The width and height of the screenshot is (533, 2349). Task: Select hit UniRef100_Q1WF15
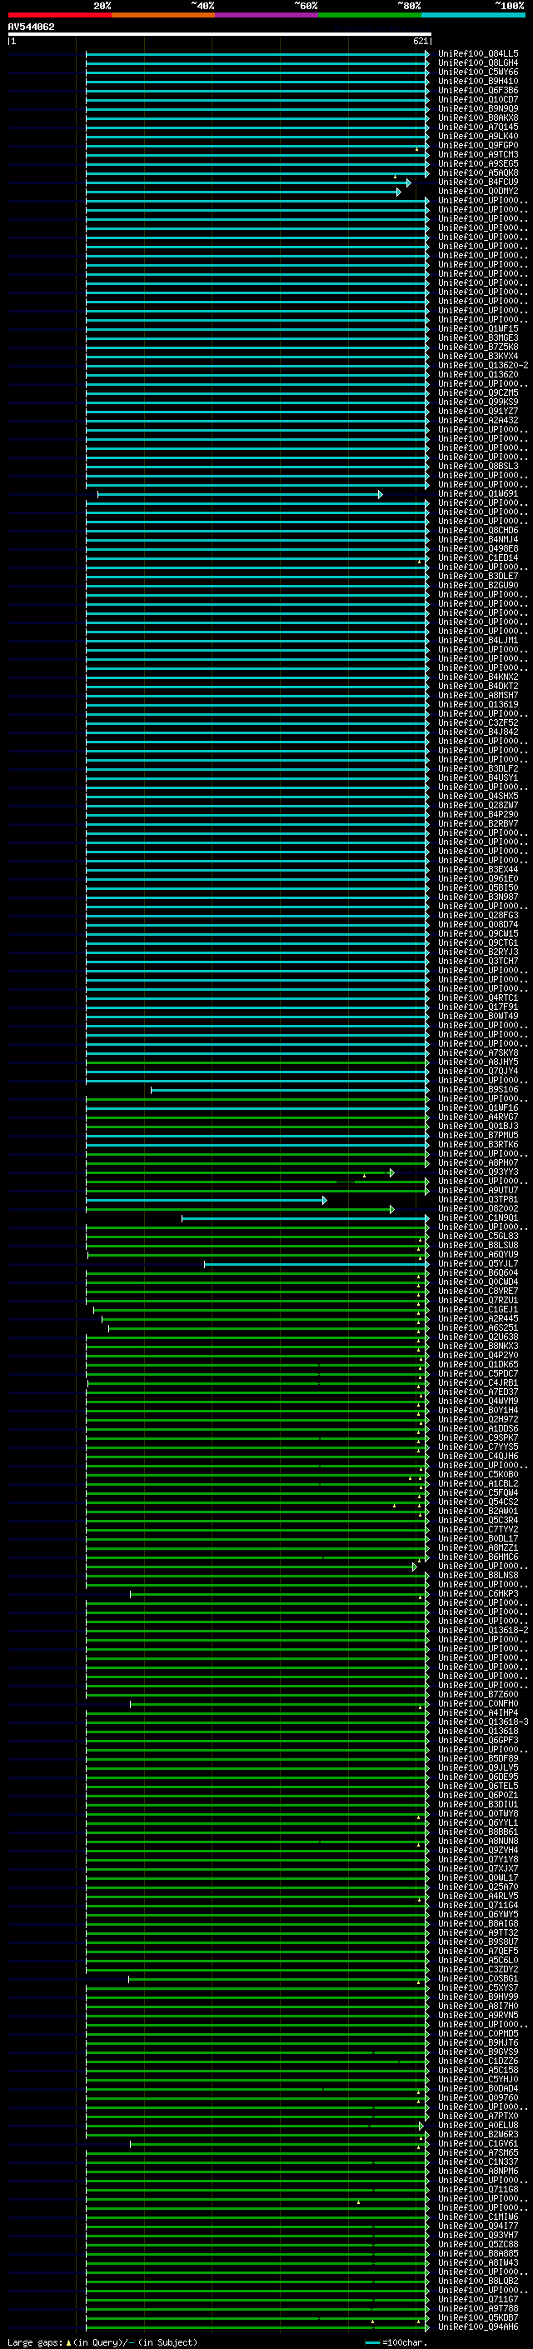click(478, 328)
